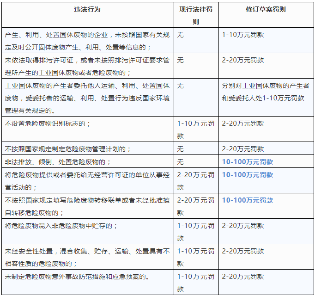The height and width of the screenshot is (296, 315).
Task: Select draft penalty 2-20万元罚款 in 应急预案 row
Action: click(243, 277)
